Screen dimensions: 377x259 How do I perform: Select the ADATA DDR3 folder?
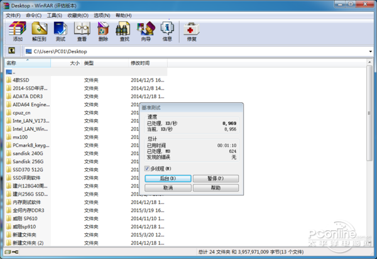point(28,96)
